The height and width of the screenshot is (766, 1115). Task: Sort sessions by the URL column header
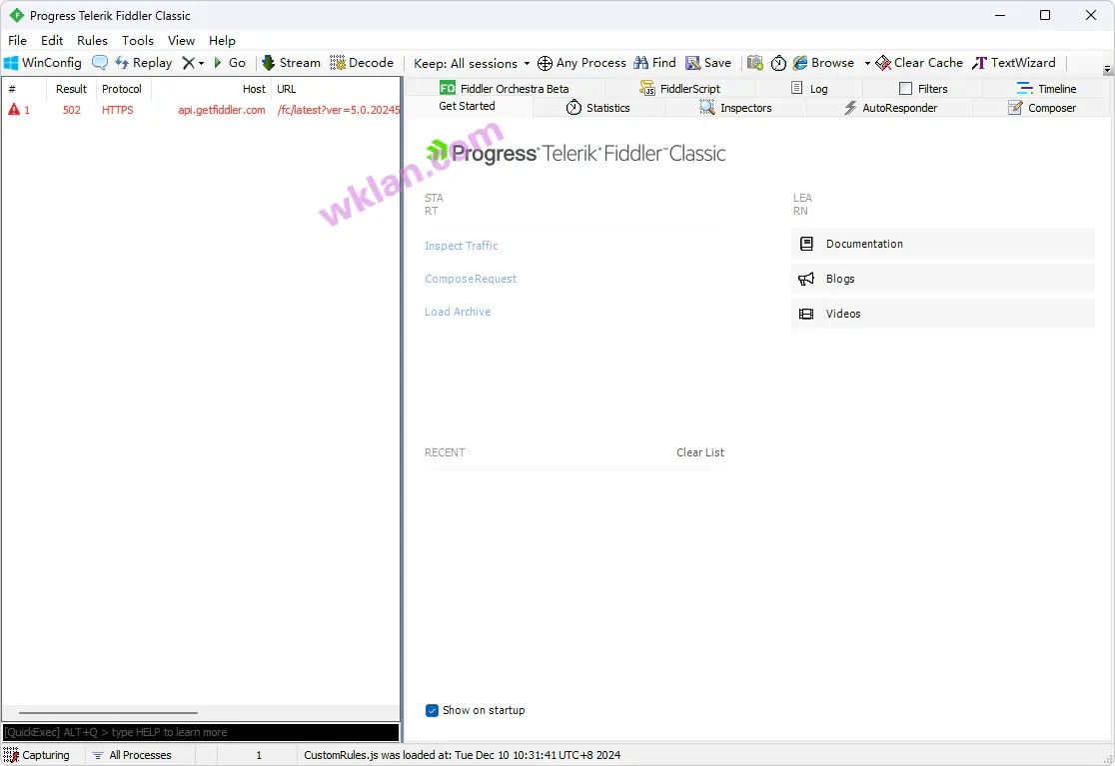[336, 89]
